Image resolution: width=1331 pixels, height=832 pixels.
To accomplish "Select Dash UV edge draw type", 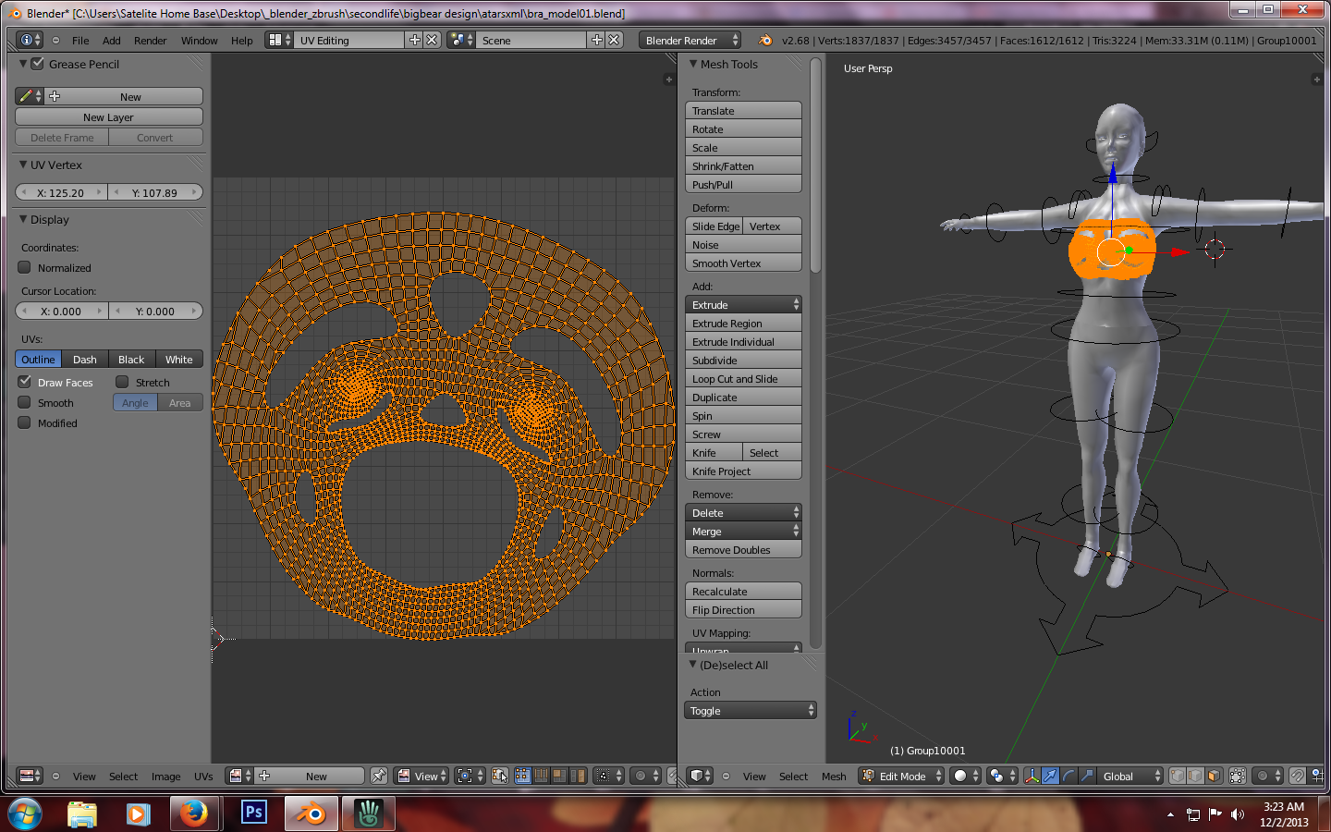I will [x=85, y=359].
